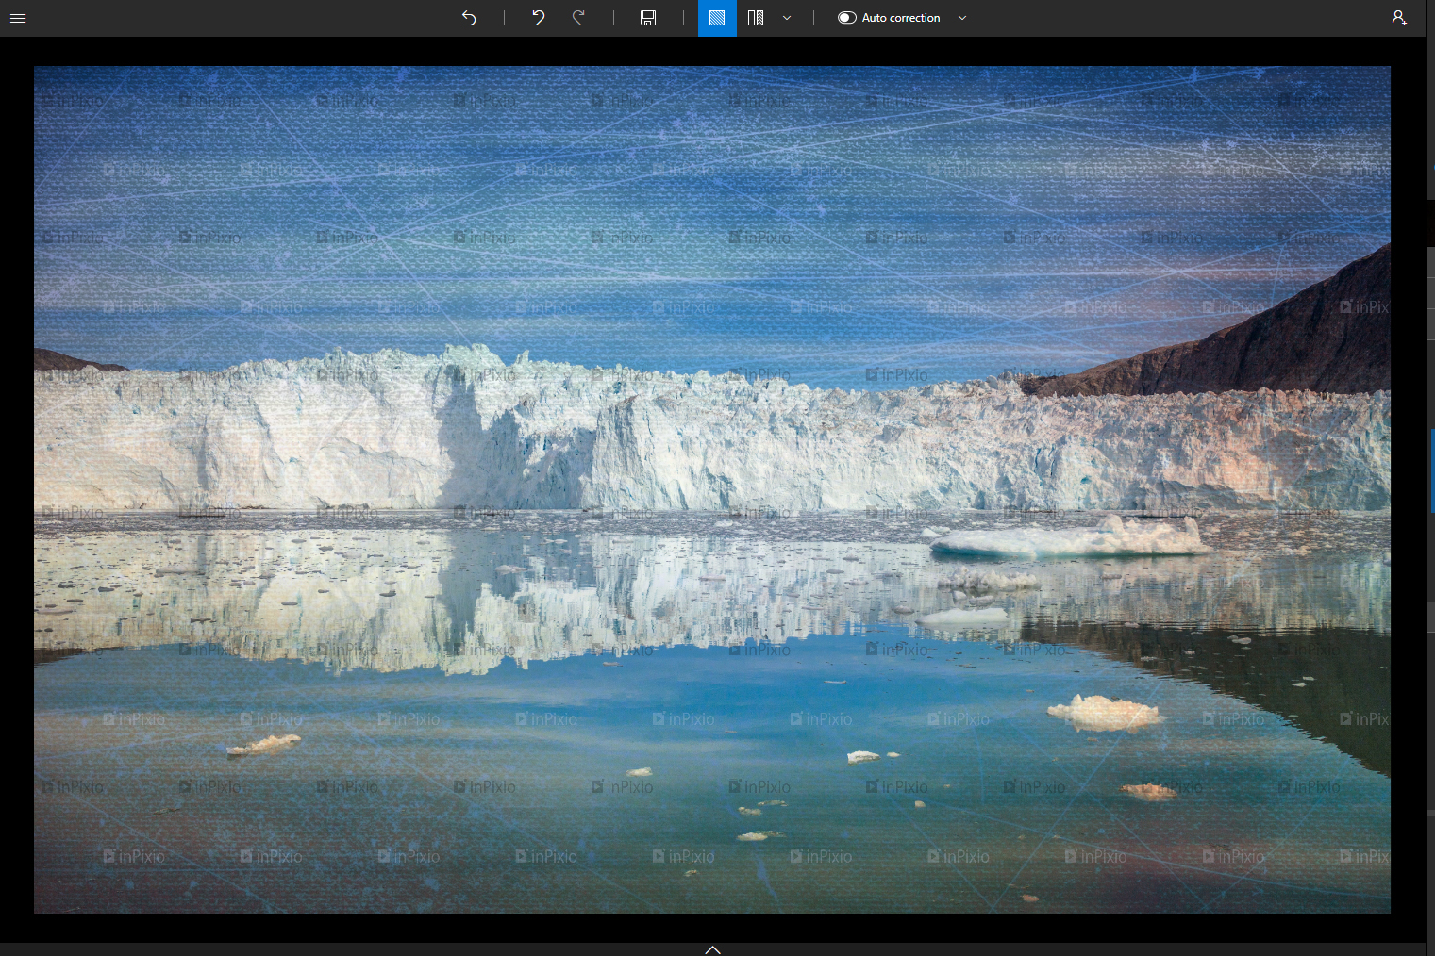Select the highlighted texture filter tool
Image resolution: width=1435 pixels, height=956 pixels.
coord(716,18)
